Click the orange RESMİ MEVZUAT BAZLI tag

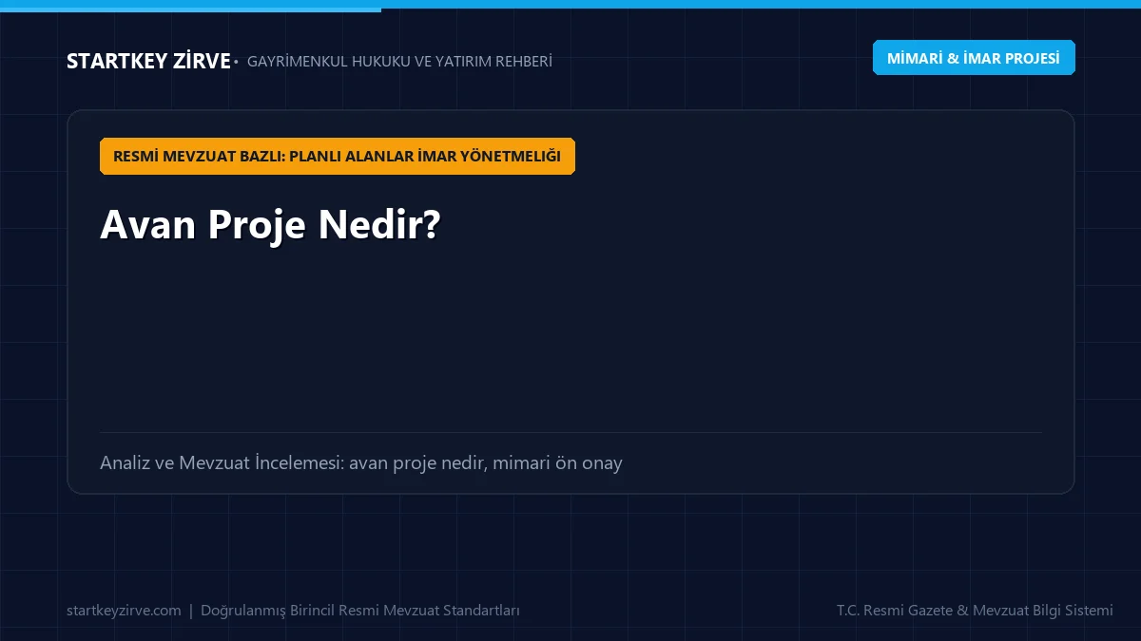coord(338,156)
